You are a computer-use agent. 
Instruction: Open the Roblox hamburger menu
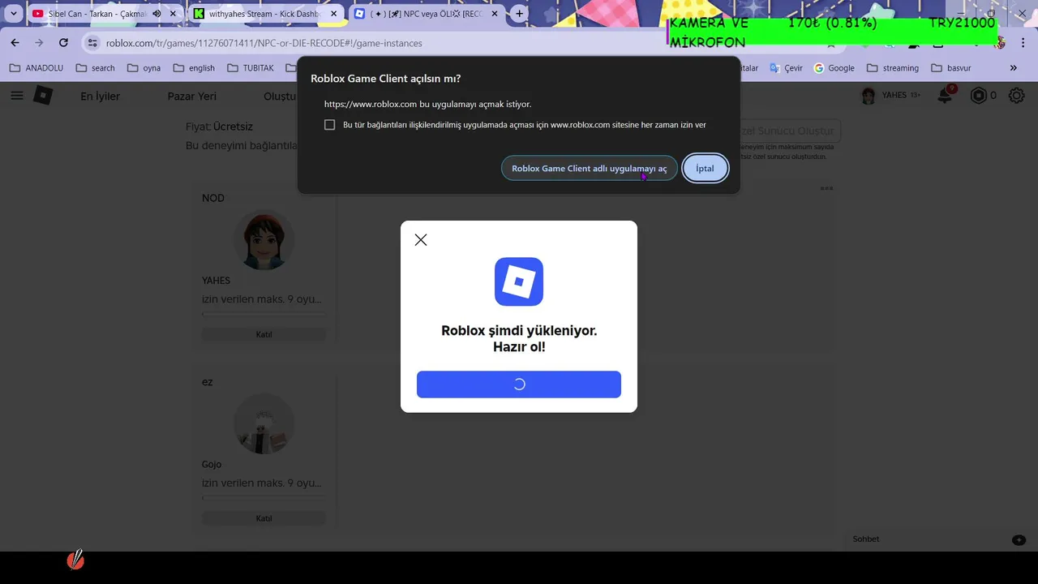click(16, 96)
